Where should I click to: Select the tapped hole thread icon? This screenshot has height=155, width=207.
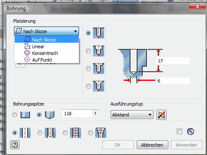(x=75, y=133)
